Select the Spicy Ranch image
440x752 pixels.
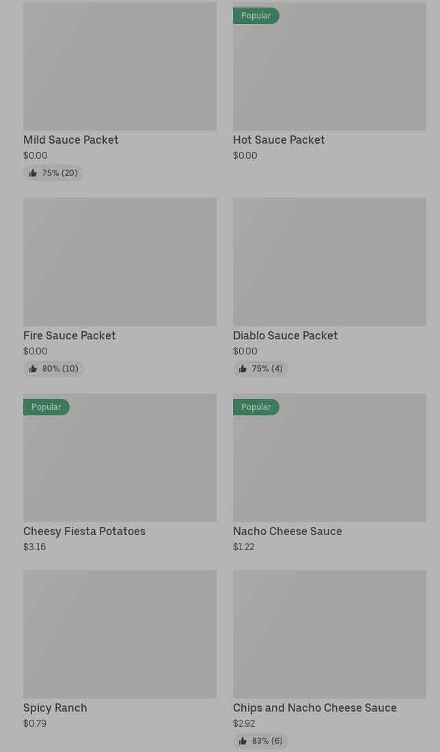[120, 634]
